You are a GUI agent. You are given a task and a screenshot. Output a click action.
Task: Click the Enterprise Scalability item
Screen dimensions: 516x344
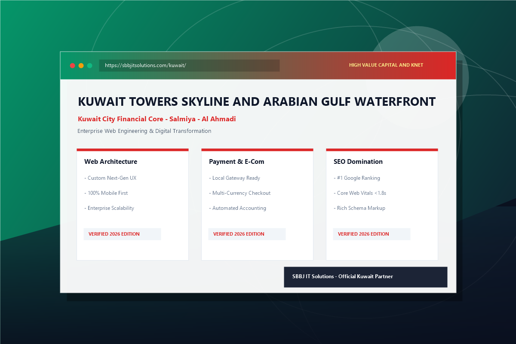pos(109,208)
